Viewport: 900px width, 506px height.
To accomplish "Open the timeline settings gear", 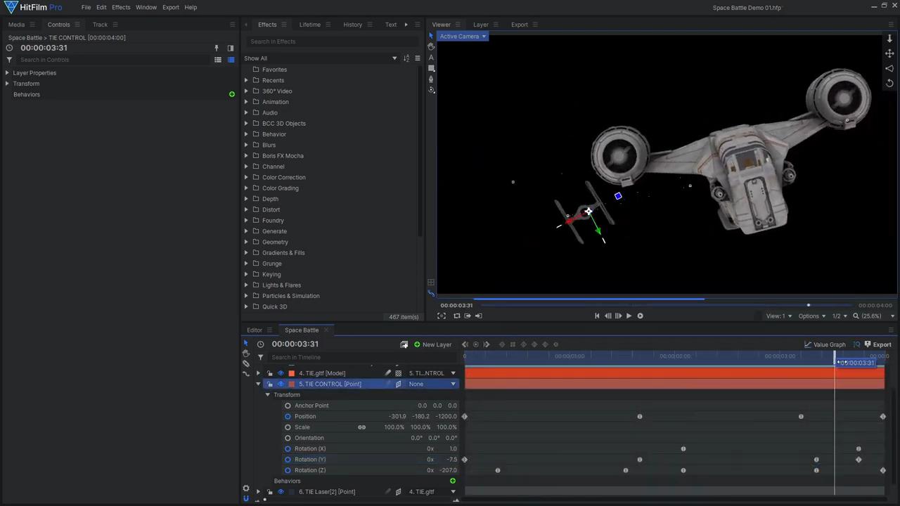I will click(246, 488).
